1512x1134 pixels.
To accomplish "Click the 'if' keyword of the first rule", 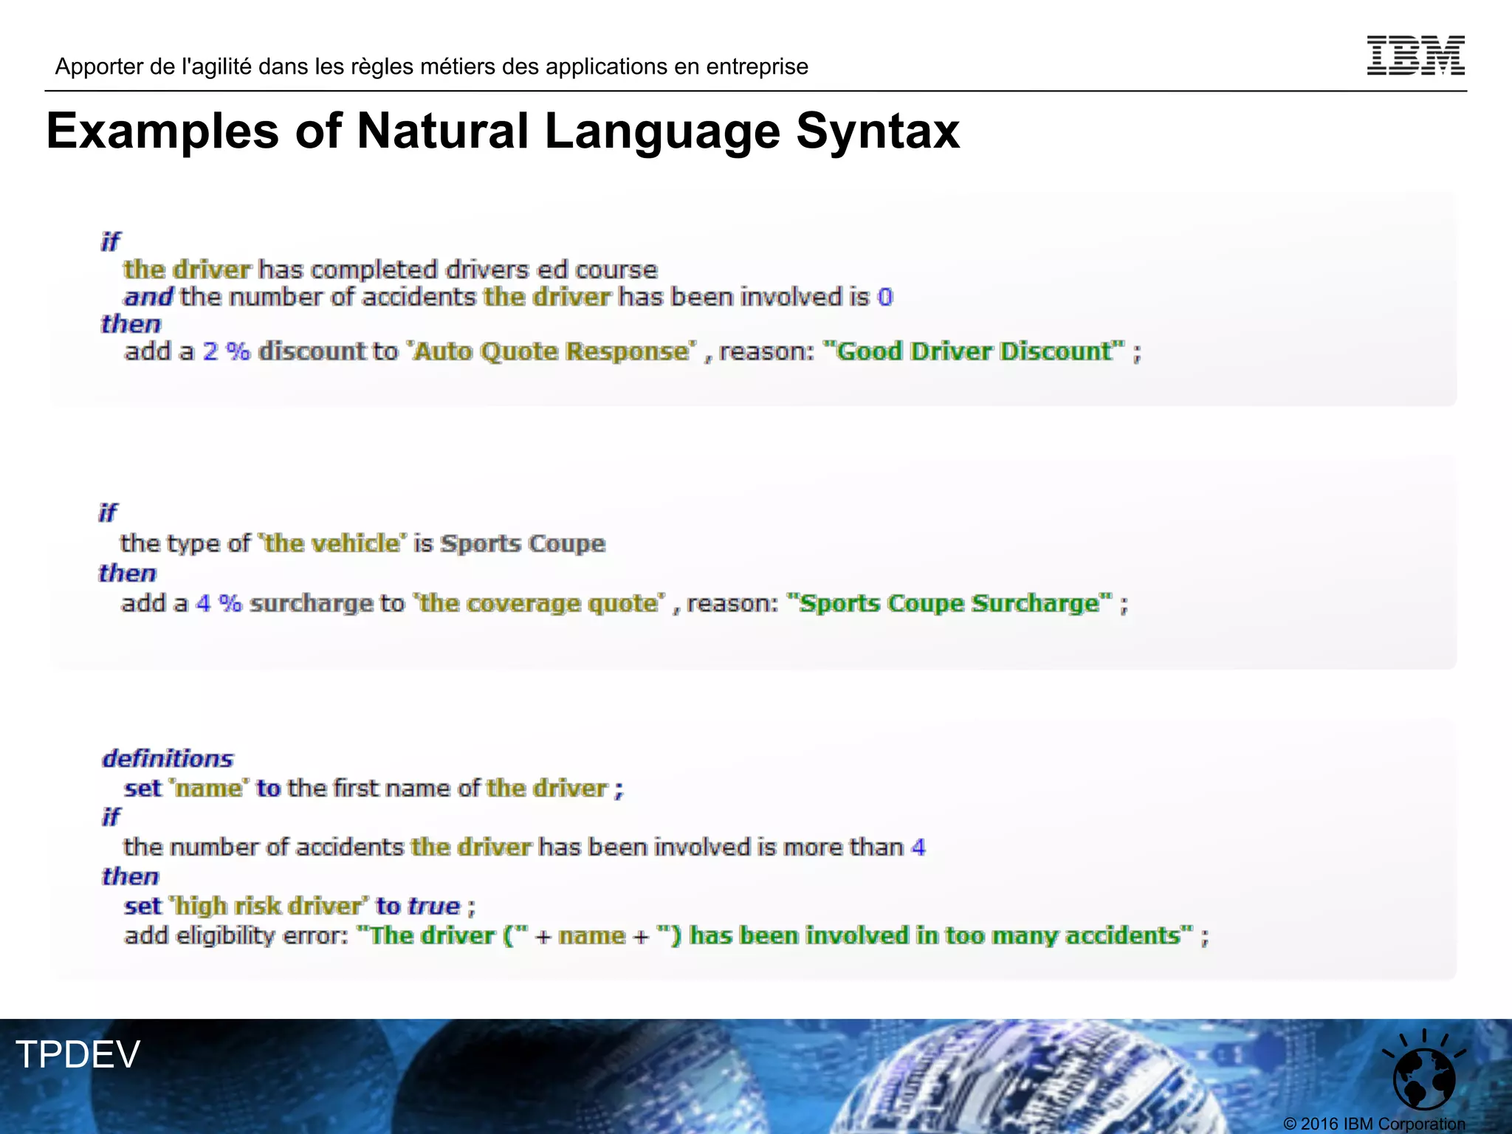I will pos(111,241).
